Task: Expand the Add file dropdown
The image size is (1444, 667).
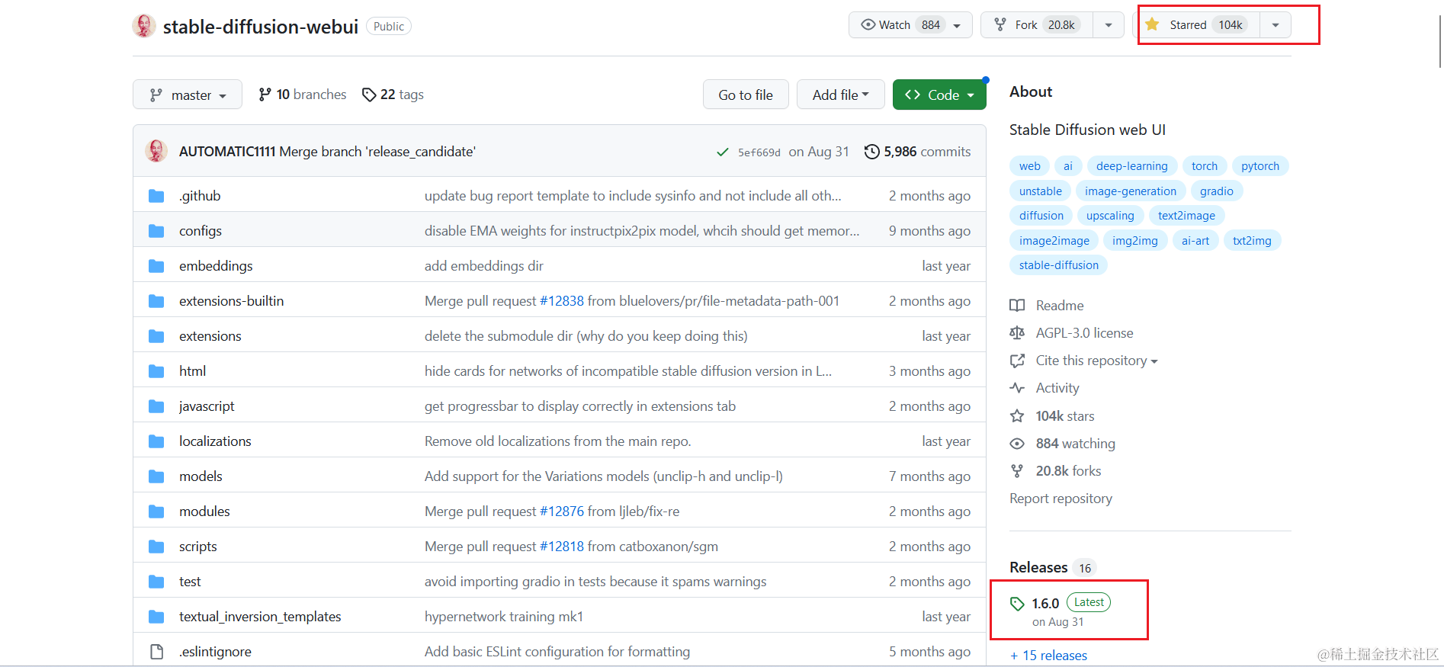Action: 840,95
